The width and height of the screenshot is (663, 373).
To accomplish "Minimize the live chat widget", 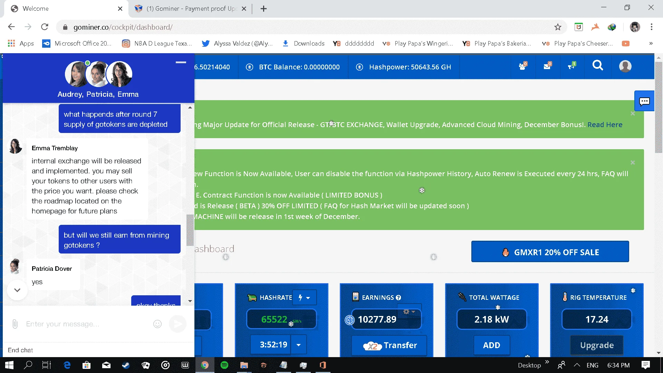I will 181,63.
